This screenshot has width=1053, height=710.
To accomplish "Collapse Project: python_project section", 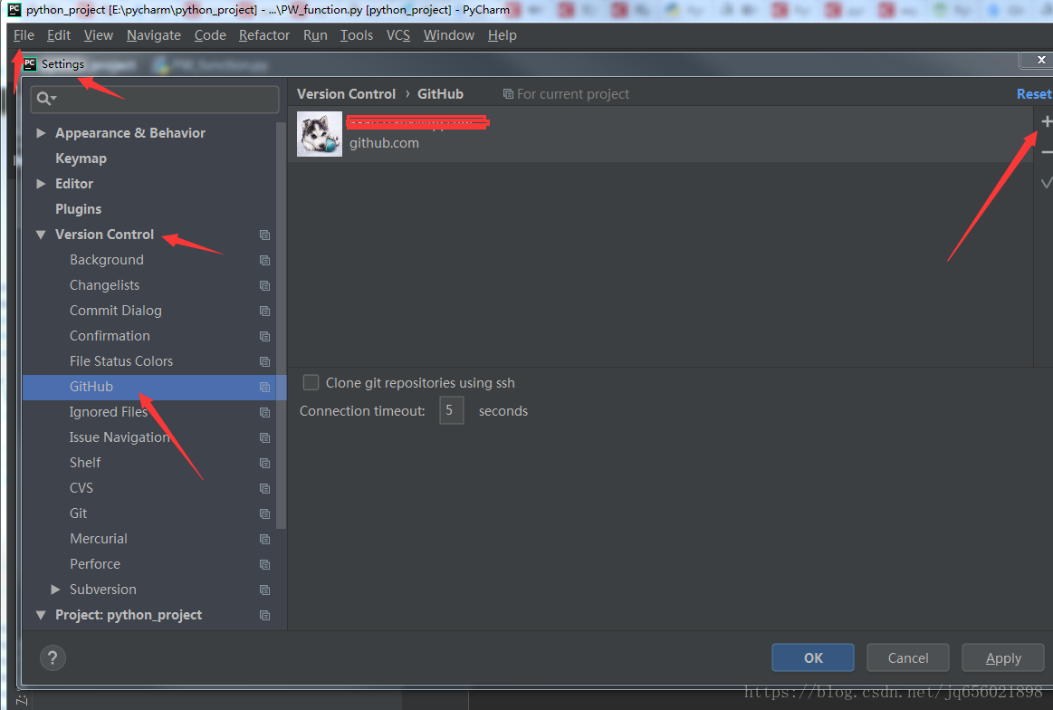I will 41,615.
